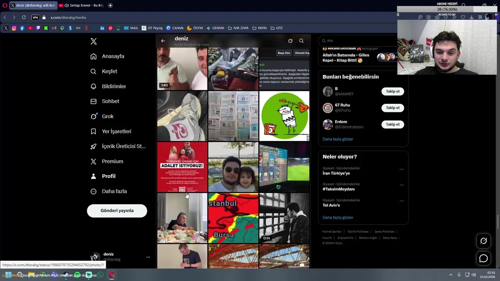Screen dimensions: 500x281
Task: Open the 0:14 black-and-white video thumbnail
Action: pyautogui.click(x=284, y=218)
